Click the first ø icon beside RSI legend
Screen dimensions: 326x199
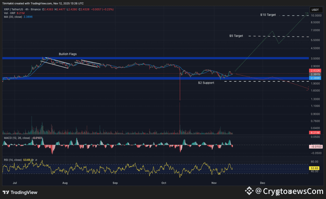(33, 160)
